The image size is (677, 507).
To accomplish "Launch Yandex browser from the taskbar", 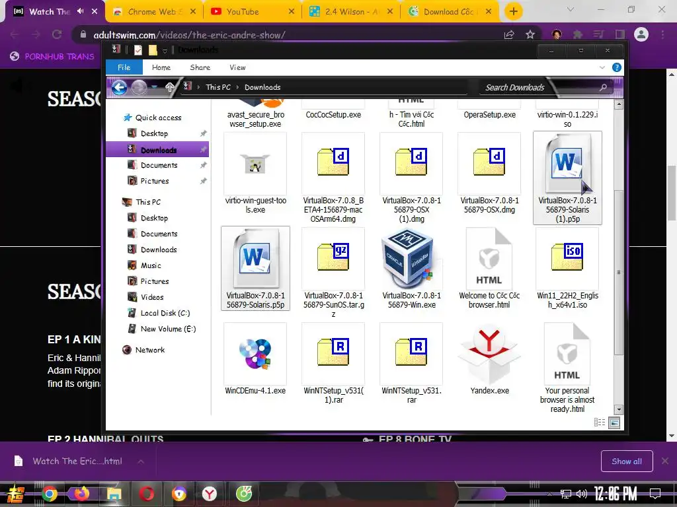I will (x=210, y=493).
